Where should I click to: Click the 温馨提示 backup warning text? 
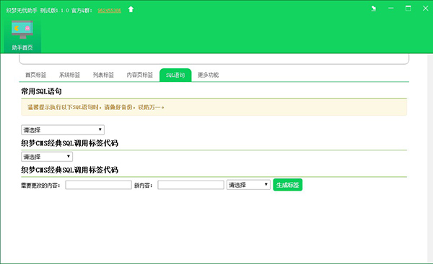pyautogui.click(x=95, y=107)
